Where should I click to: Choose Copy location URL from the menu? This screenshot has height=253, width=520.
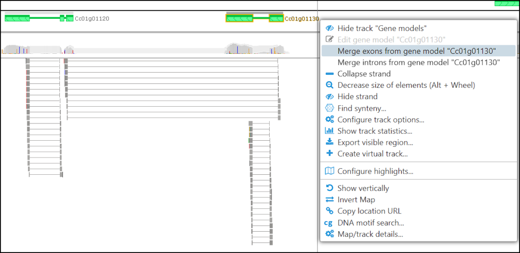pyautogui.click(x=369, y=211)
